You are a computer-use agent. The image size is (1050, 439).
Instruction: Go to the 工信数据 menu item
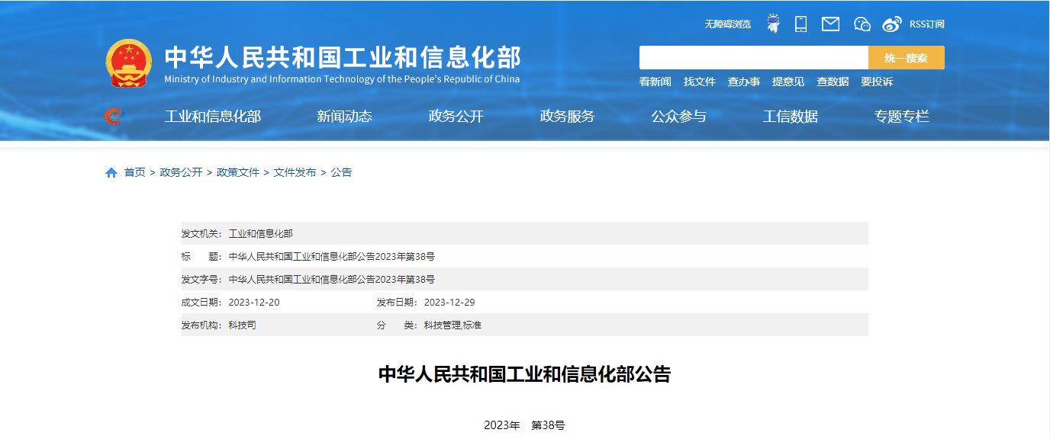pyautogui.click(x=790, y=117)
